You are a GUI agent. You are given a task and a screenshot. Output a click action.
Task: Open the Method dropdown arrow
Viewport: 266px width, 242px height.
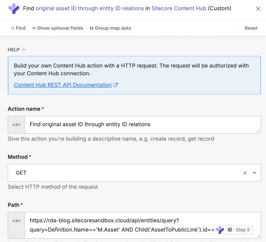(x=254, y=173)
